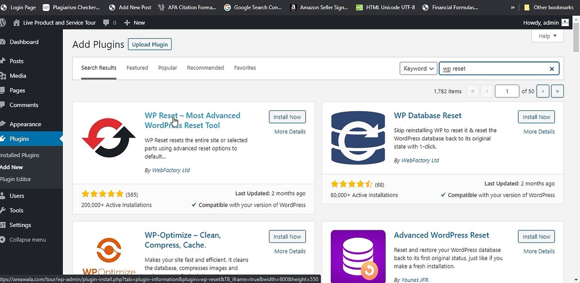Open the Advanced WordPress Reset title link

pos(441,235)
